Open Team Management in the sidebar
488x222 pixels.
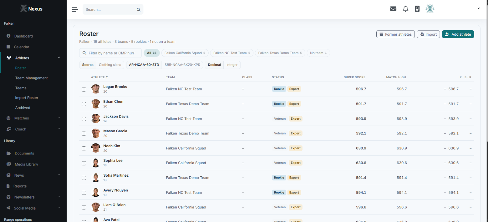coord(32,78)
